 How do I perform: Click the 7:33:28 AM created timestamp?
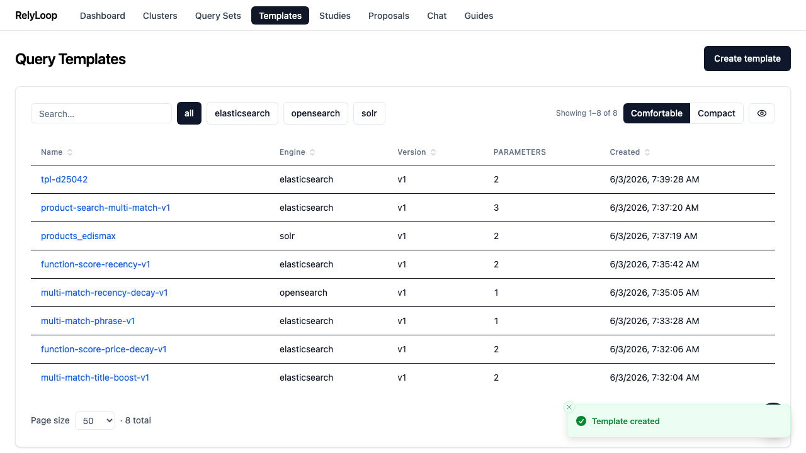654,321
